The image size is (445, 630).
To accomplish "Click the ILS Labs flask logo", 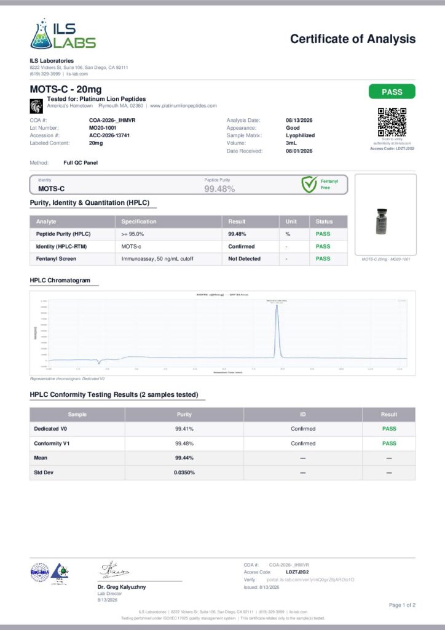I will tap(63, 34).
